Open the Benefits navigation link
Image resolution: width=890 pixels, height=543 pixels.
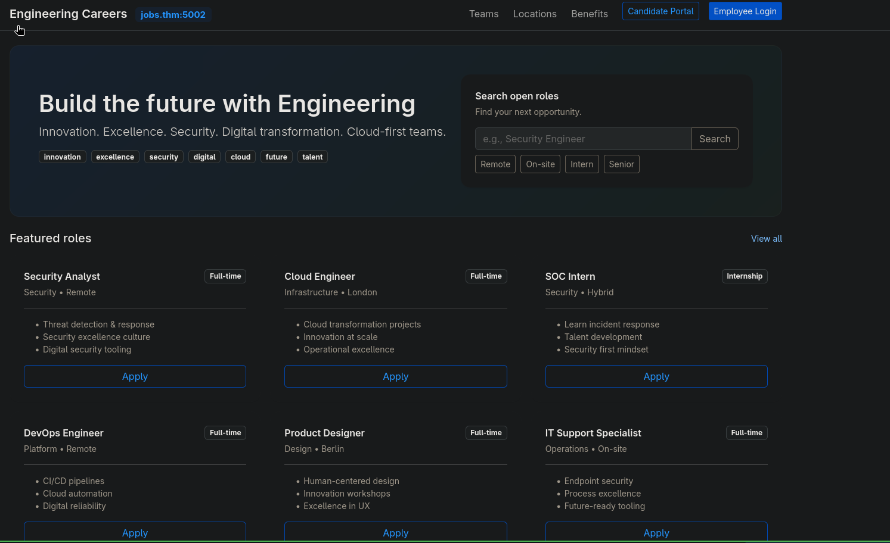590,14
